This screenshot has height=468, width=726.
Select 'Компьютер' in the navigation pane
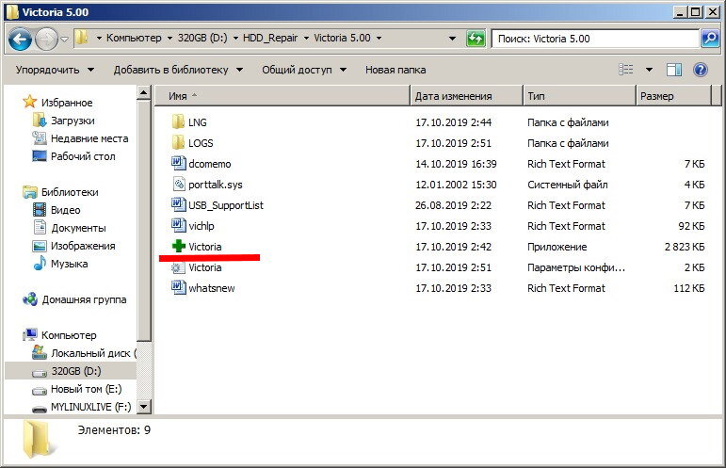pyautogui.click(x=69, y=335)
